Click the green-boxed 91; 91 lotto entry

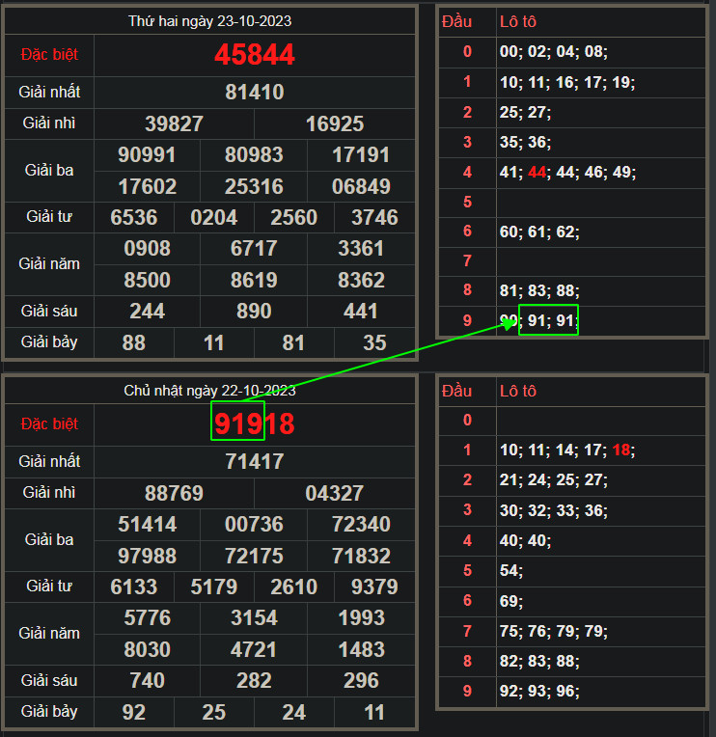pyautogui.click(x=549, y=320)
